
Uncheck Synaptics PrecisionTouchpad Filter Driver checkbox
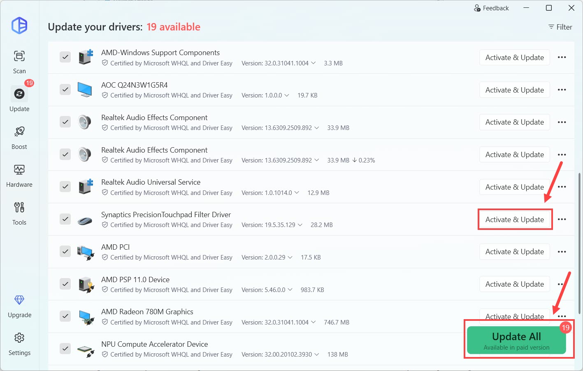click(x=65, y=219)
